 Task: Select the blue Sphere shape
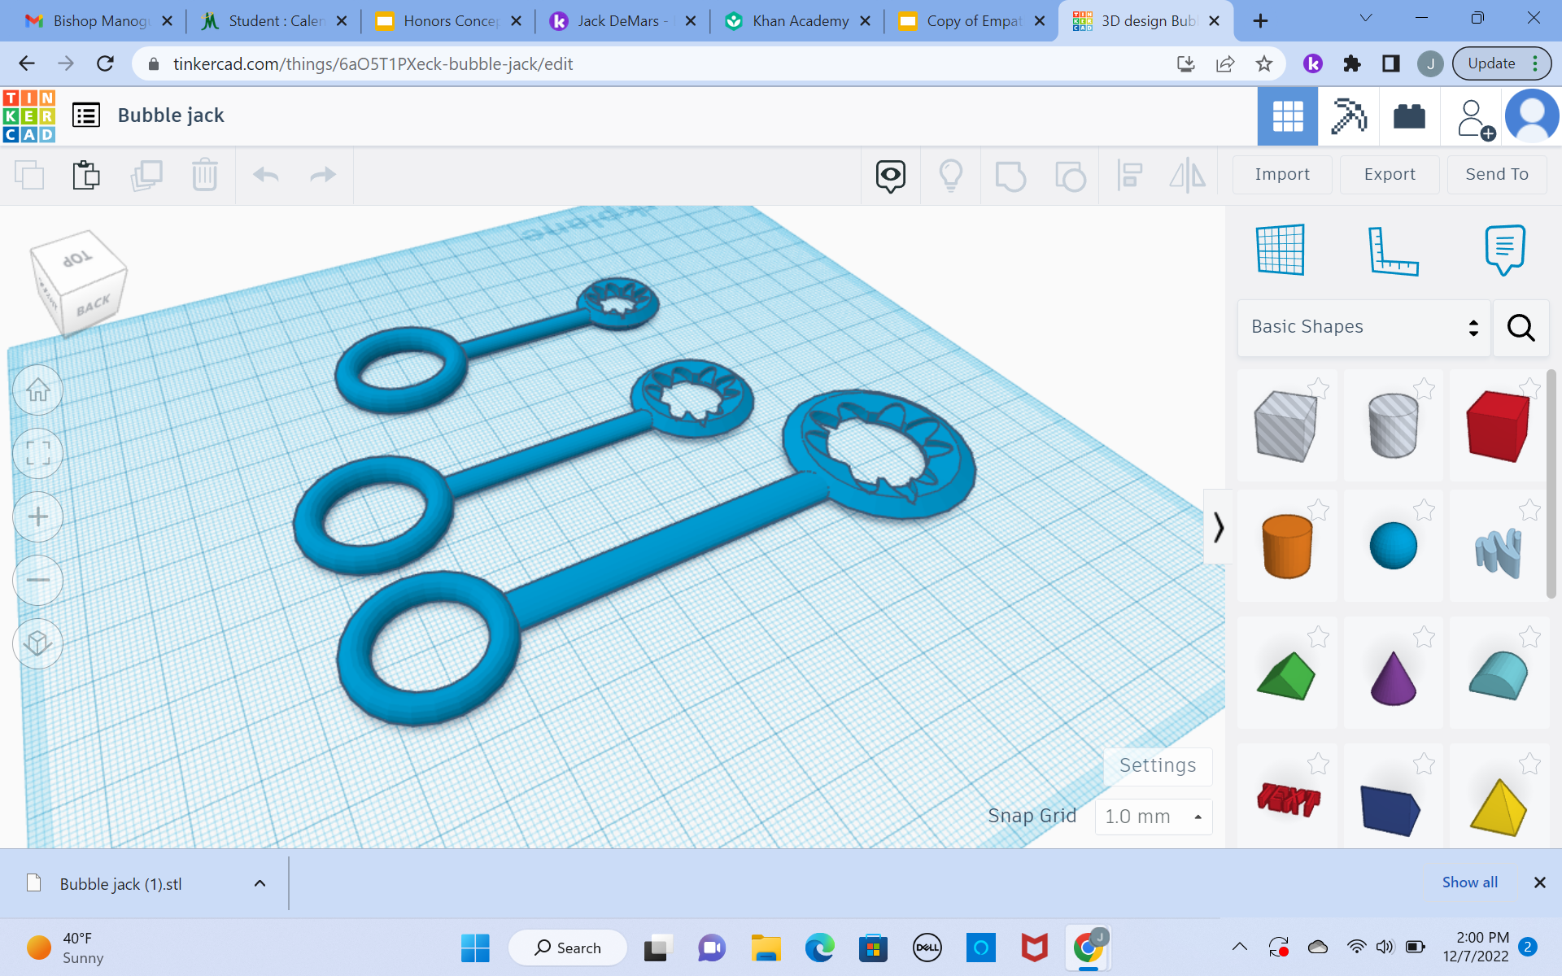1392,546
